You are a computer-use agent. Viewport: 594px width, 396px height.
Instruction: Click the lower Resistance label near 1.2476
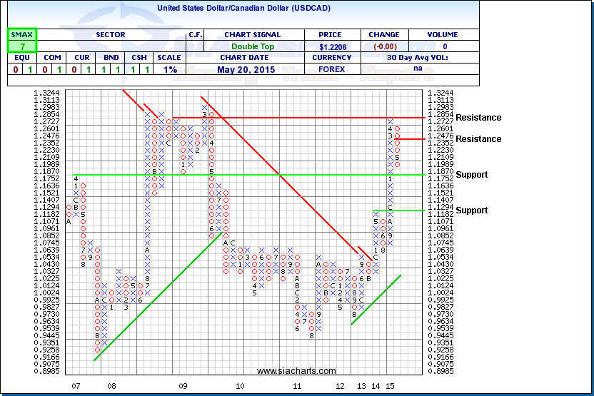[478, 139]
